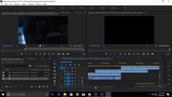Click Insert button in Source monitor

pos(59,54)
